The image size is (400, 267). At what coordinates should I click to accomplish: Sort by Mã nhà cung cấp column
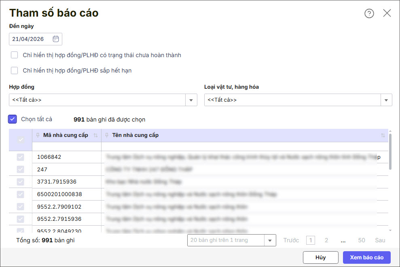[96, 135]
